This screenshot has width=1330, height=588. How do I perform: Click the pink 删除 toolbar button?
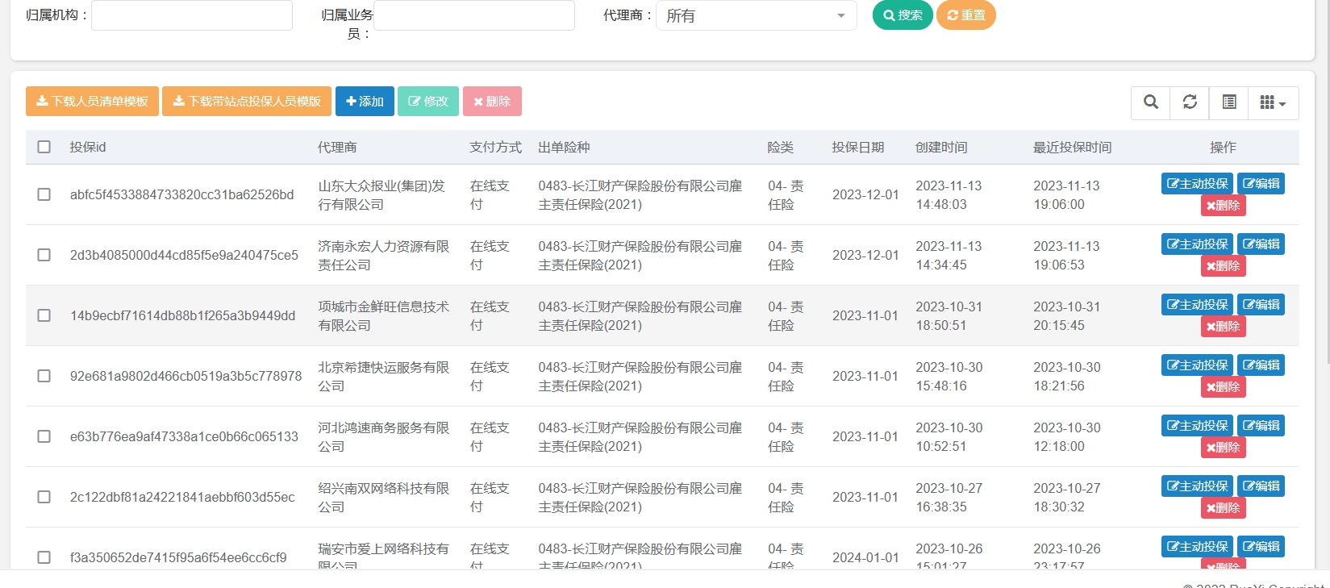coord(492,102)
